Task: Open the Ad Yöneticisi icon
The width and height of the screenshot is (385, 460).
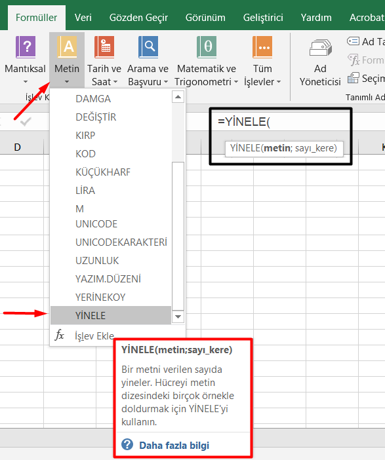Action: tap(320, 48)
